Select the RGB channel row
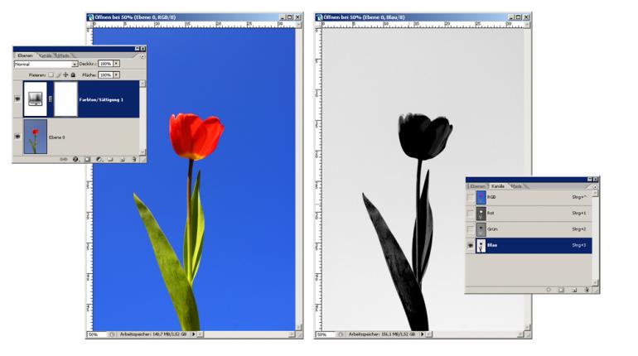The image size is (638, 356). 529,197
